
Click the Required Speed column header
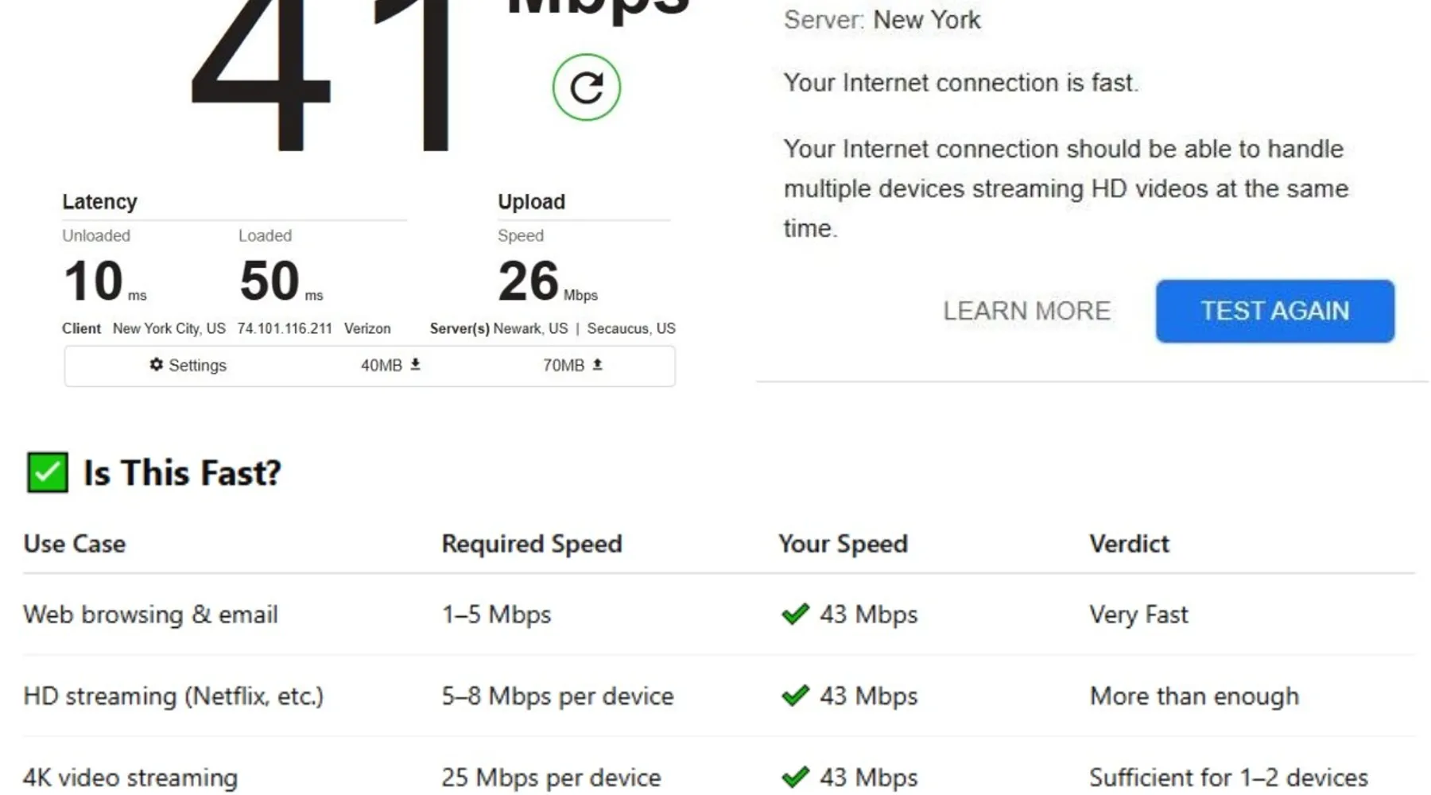click(532, 544)
